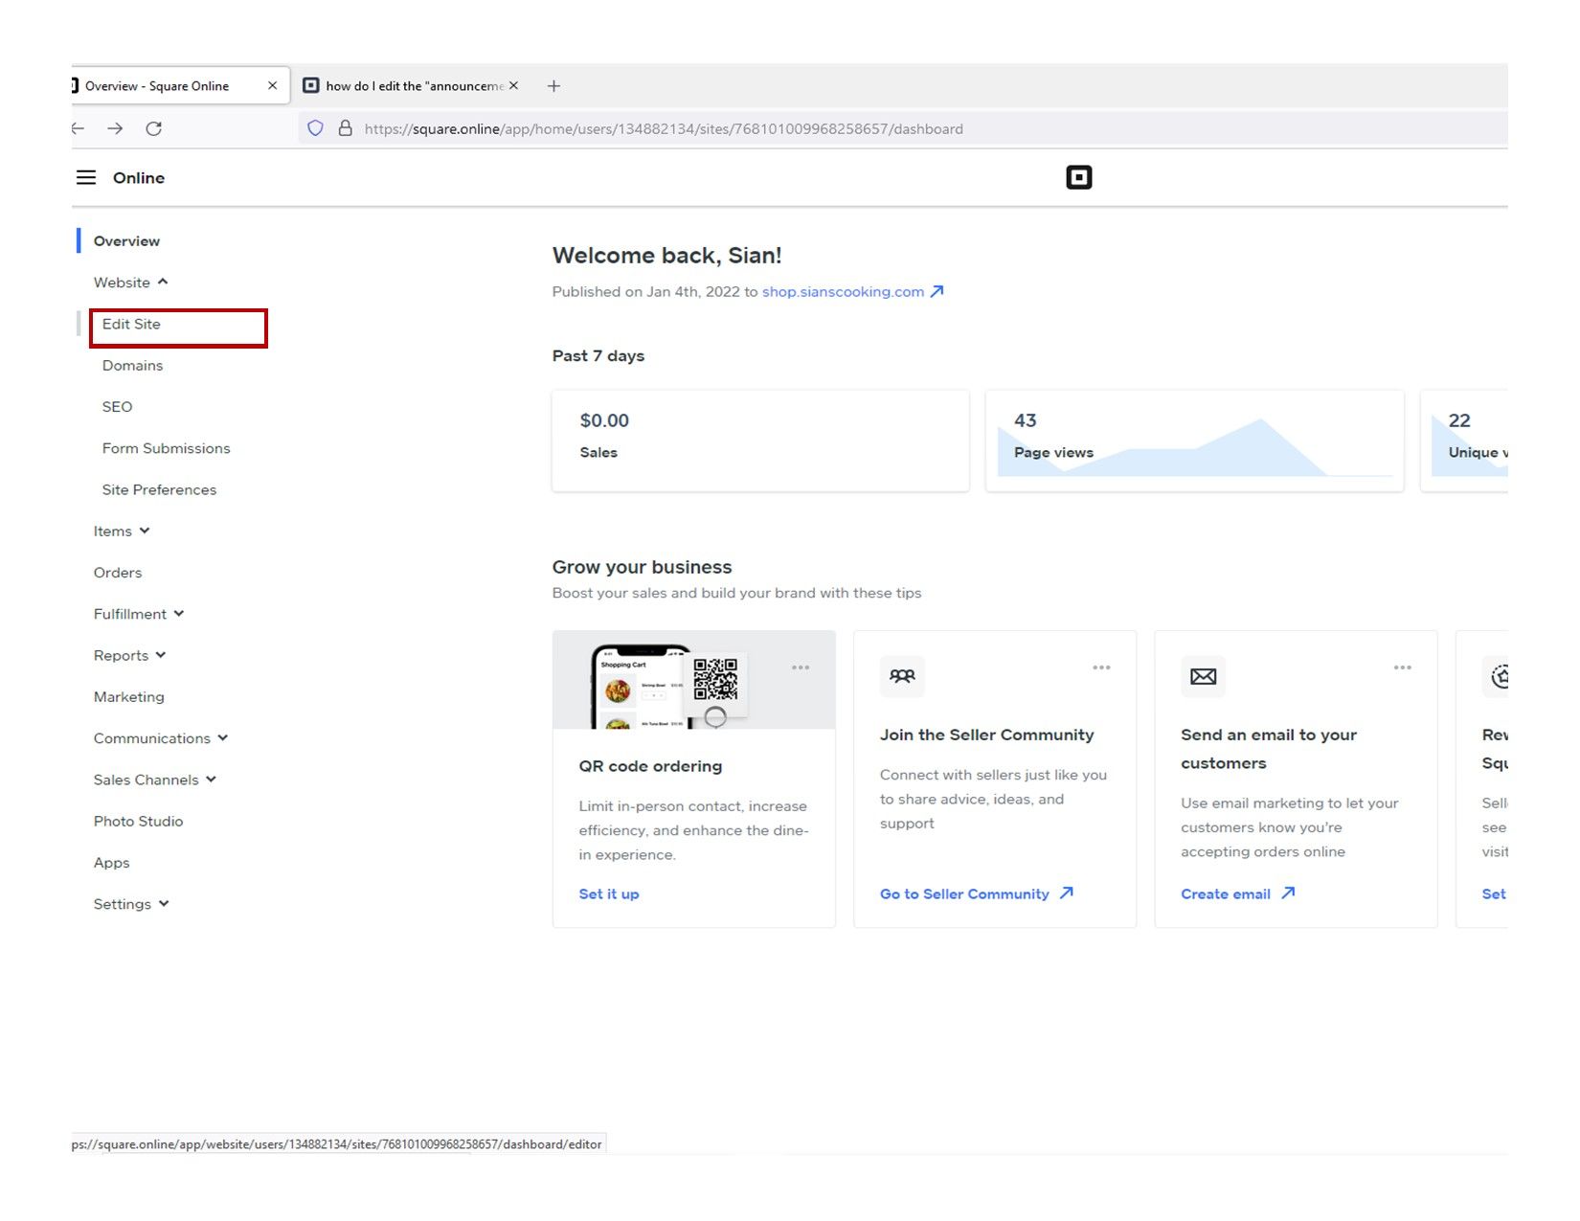Select Edit Site in the sidebar

coord(132,325)
